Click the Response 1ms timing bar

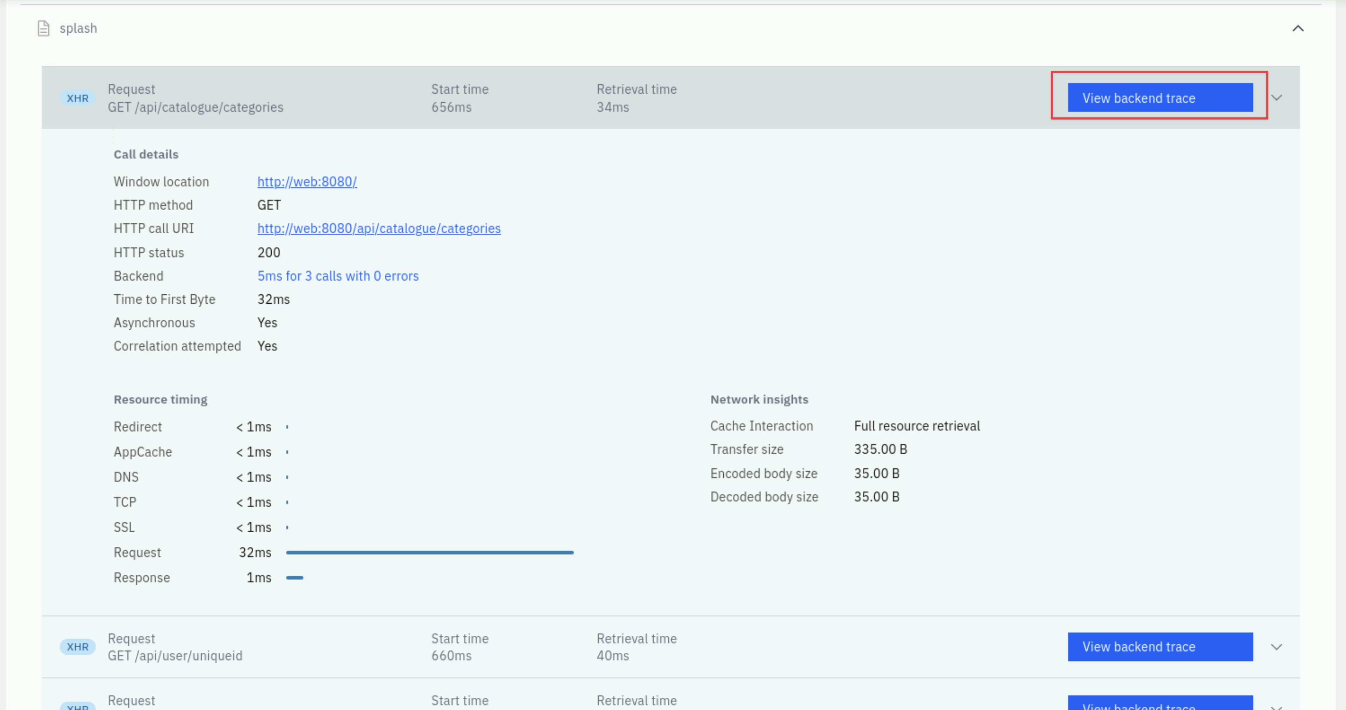coord(295,578)
